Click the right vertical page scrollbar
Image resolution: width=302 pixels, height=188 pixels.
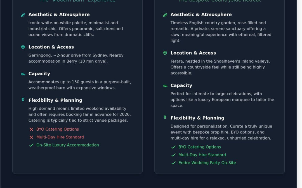[x=299, y=94]
